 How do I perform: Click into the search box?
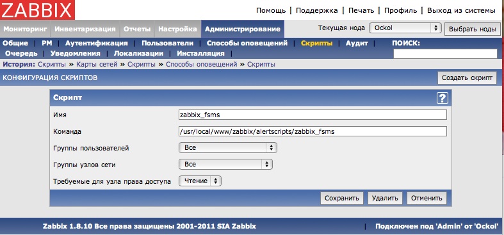(445, 54)
